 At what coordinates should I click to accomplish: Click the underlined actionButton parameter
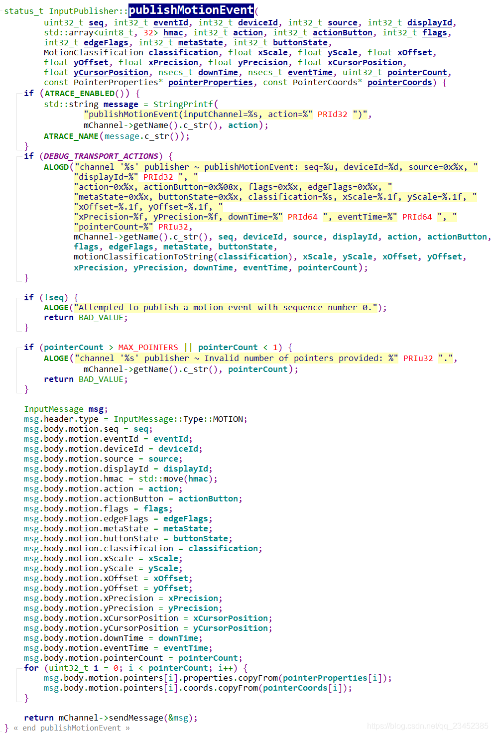(342, 32)
